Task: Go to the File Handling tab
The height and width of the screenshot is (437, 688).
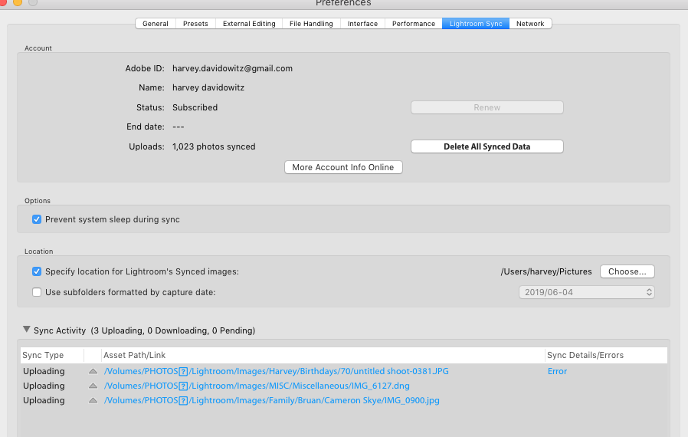Action: coord(311,24)
